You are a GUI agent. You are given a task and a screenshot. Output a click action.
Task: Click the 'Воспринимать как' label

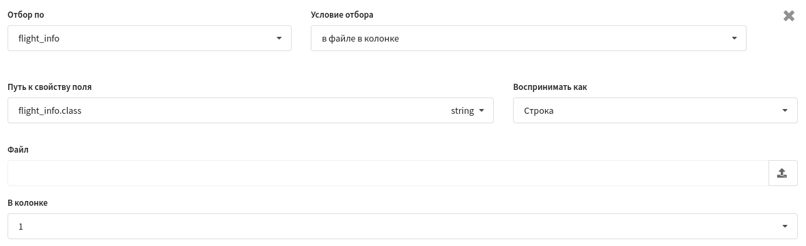(550, 87)
